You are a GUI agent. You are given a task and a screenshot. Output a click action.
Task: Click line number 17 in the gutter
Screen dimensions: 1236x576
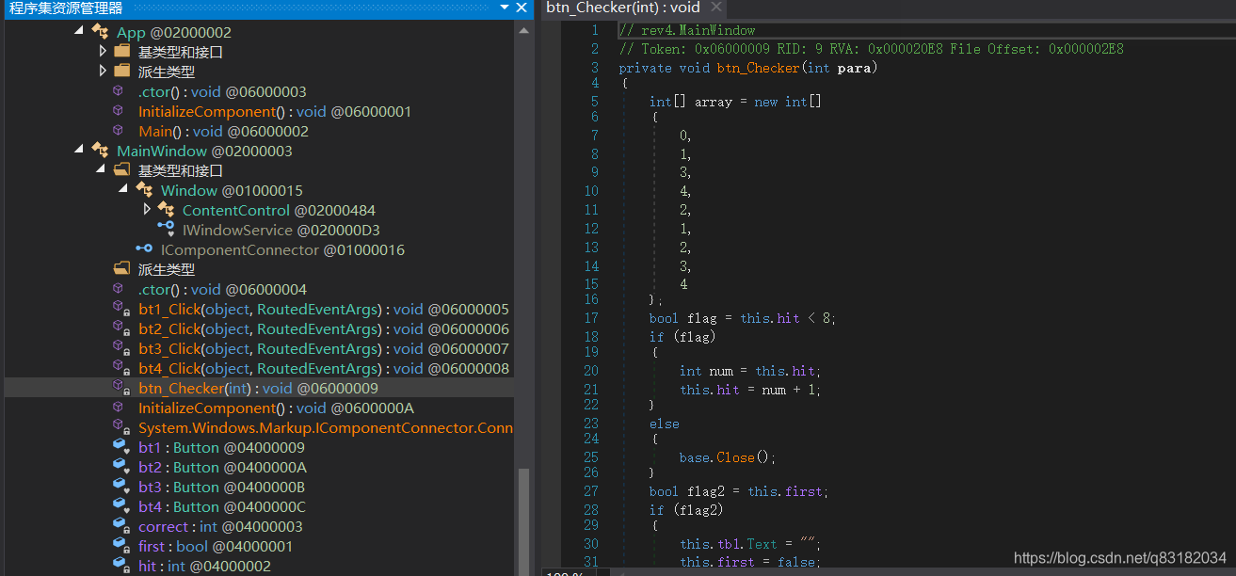pyautogui.click(x=591, y=318)
